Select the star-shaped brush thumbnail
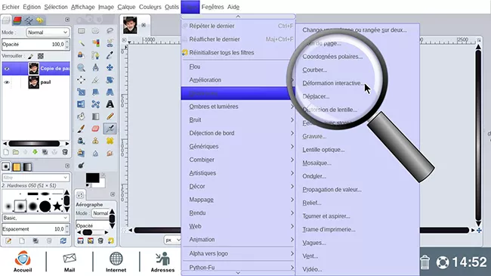The height and width of the screenshot is (276, 491). (x=57, y=206)
